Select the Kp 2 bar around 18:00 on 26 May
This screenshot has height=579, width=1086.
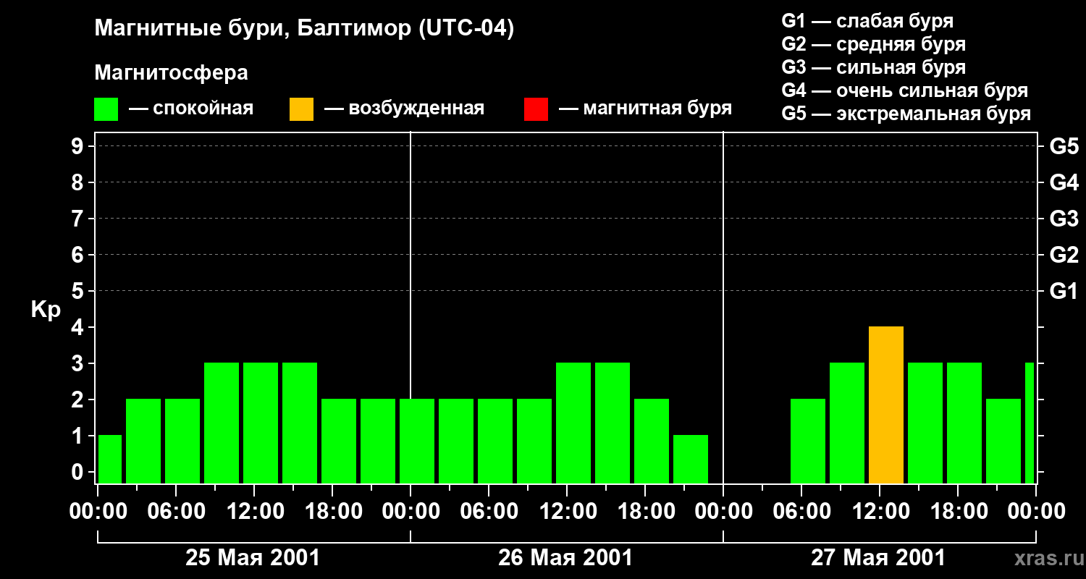click(652, 441)
